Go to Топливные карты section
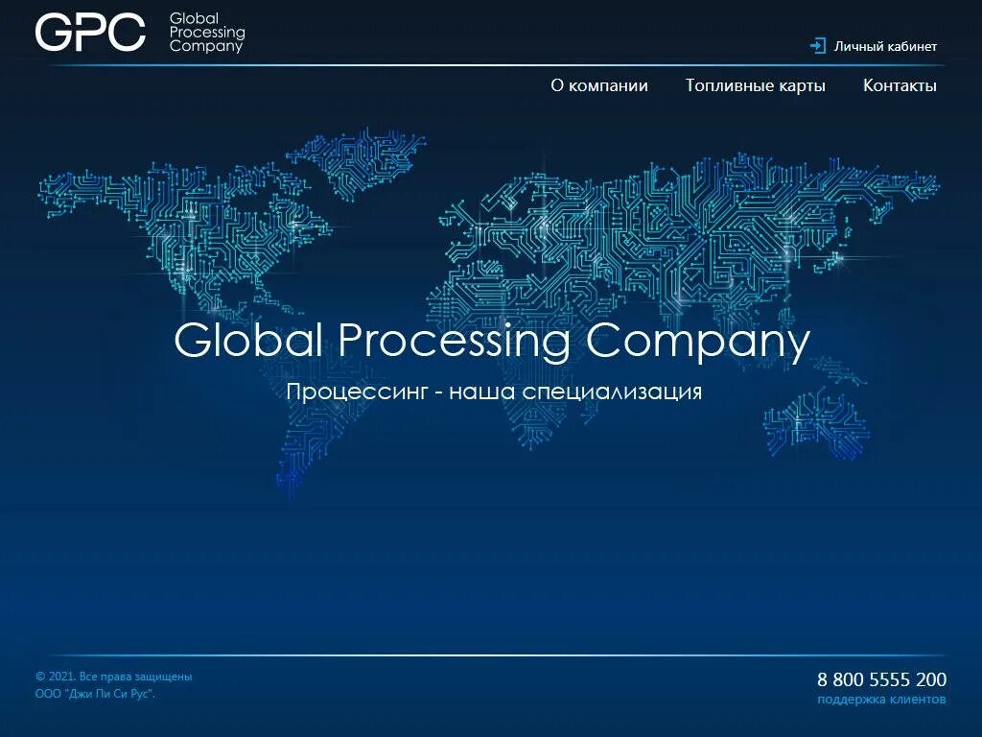Screen dimensions: 982x737 (x=756, y=85)
